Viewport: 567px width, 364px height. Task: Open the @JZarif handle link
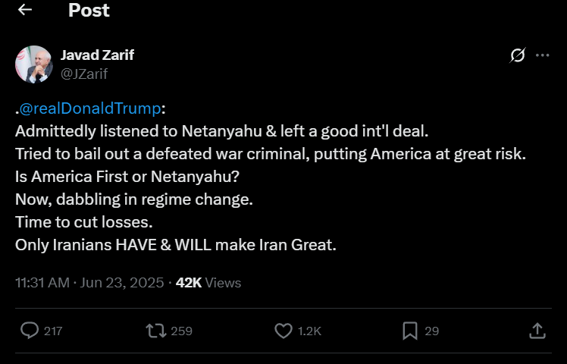click(x=83, y=73)
